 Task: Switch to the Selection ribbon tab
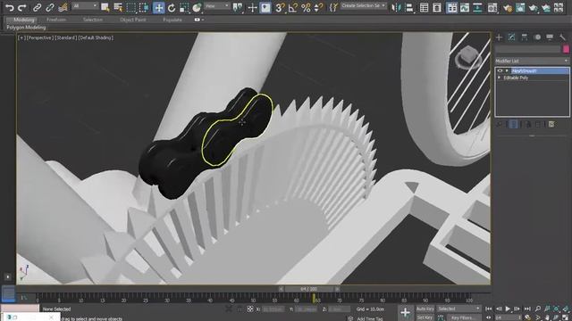[93, 20]
